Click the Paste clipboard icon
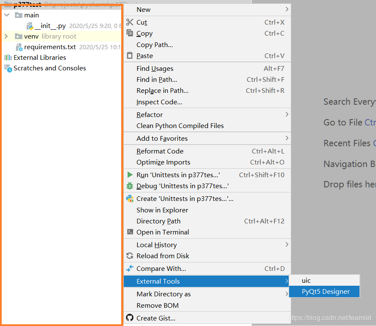This screenshot has width=376, height=326. (x=130, y=56)
